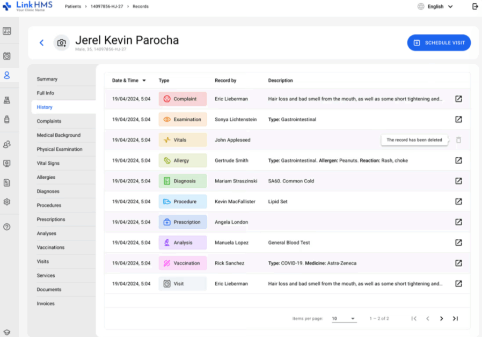The image size is (482, 337).
Task: Switch to the Prescriptions section
Action: (51, 219)
